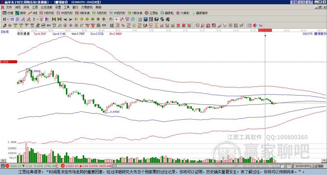Image resolution: width=327 pixels, height=175 pixels.
Task: Open the P四方形 tool
Action: coord(47,13)
